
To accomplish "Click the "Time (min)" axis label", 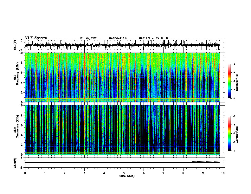I will [x=127, y=176].
